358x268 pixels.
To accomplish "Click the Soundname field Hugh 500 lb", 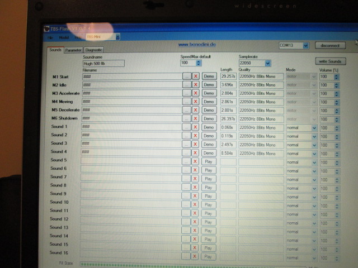I will 103,63.
